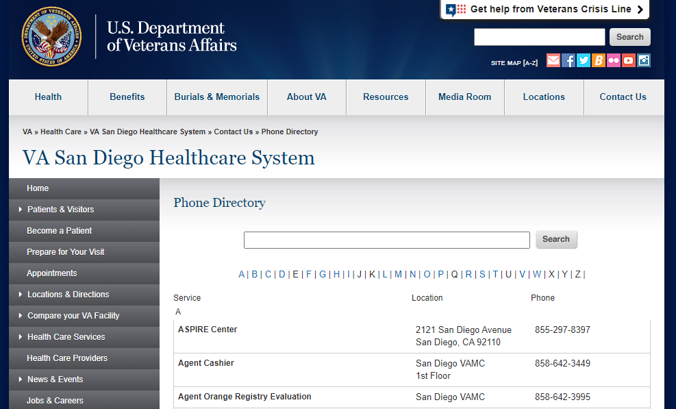
Task: Open the VA Blog icon
Action: pos(599,60)
